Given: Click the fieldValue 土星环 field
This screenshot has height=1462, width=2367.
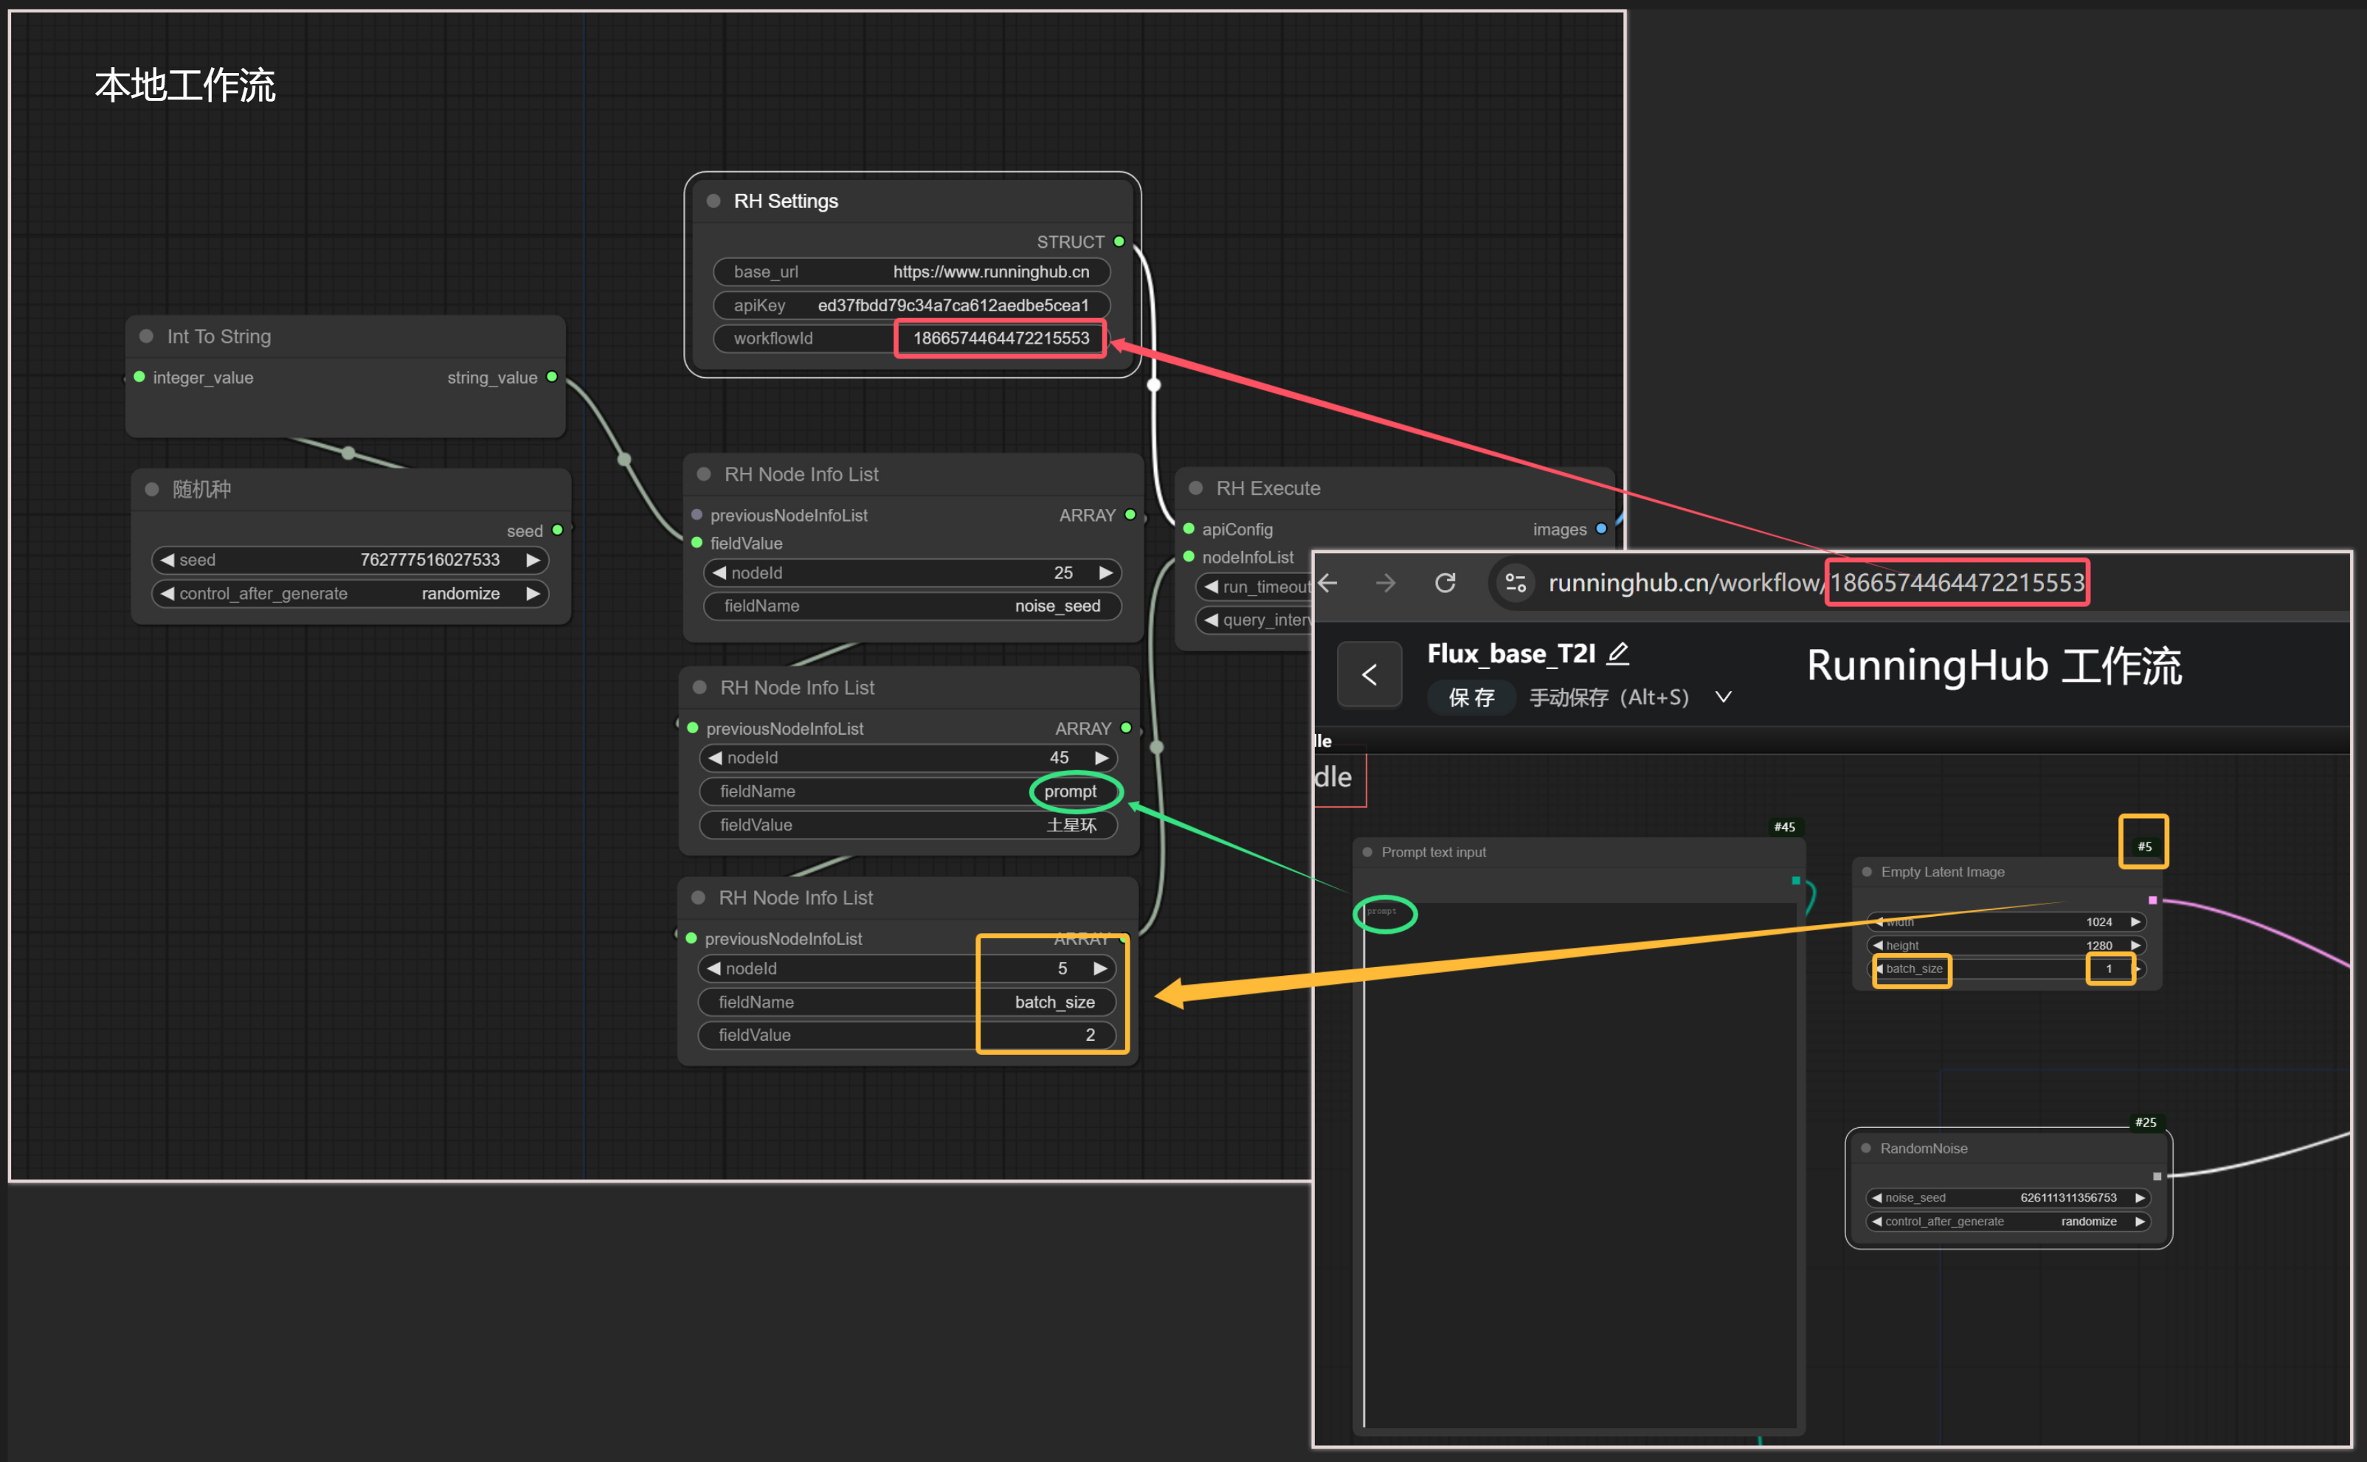Looking at the screenshot, I should [908, 825].
